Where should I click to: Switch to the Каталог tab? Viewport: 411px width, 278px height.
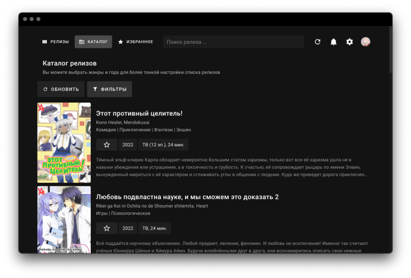pos(93,42)
